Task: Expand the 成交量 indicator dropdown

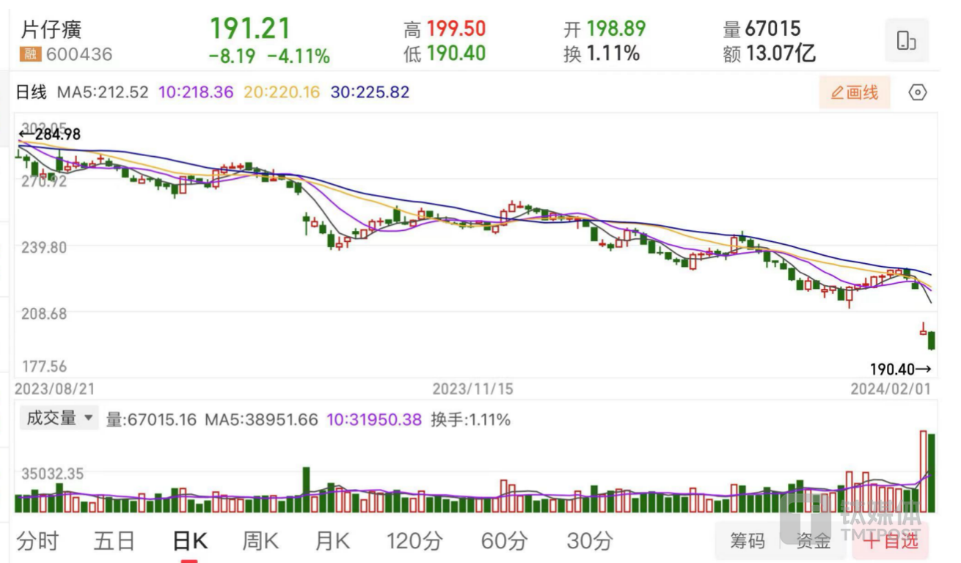Action: [x=59, y=419]
